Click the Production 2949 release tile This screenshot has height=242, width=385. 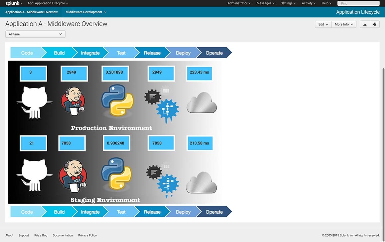pos(161,74)
